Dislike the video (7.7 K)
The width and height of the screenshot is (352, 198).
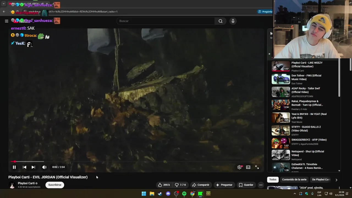point(180,185)
